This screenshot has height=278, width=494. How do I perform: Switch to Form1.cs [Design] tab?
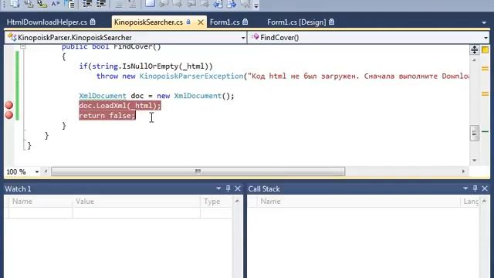pos(296,22)
